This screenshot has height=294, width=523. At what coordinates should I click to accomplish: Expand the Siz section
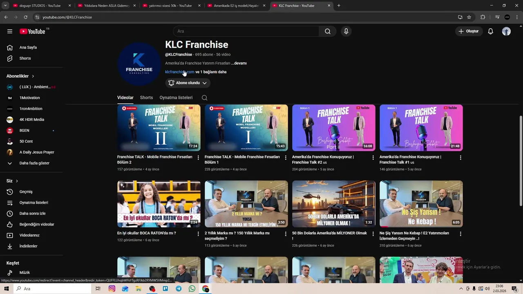(x=12, y=181)
